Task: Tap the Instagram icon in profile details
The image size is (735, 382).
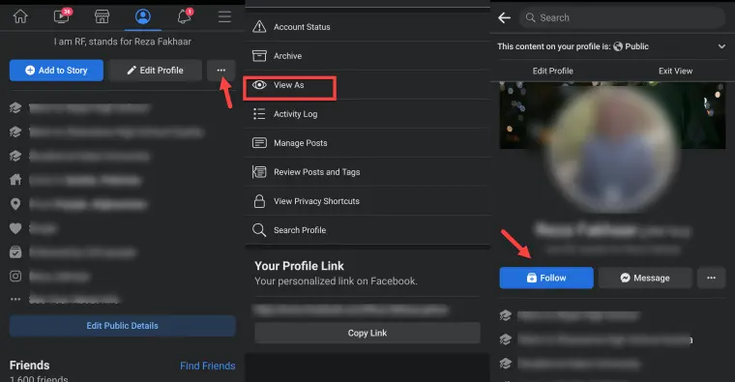Action: (x=15, y=276)
